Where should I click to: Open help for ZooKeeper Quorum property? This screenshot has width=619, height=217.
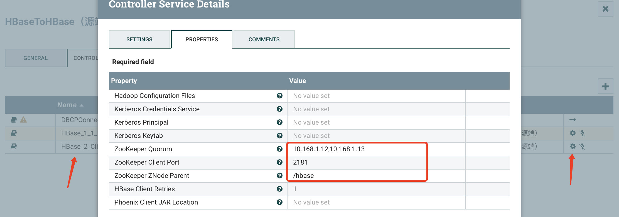280,149
